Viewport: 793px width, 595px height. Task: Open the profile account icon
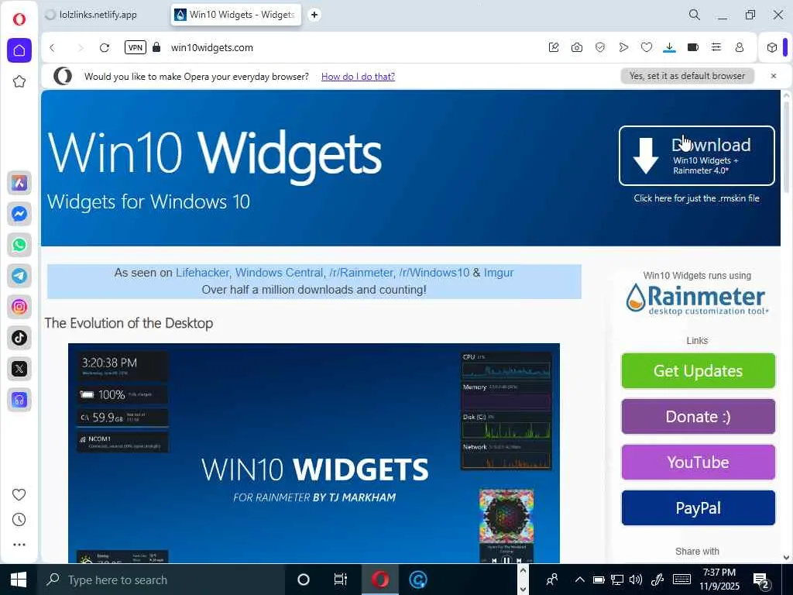pyautogui.click(x=740, y=47)
